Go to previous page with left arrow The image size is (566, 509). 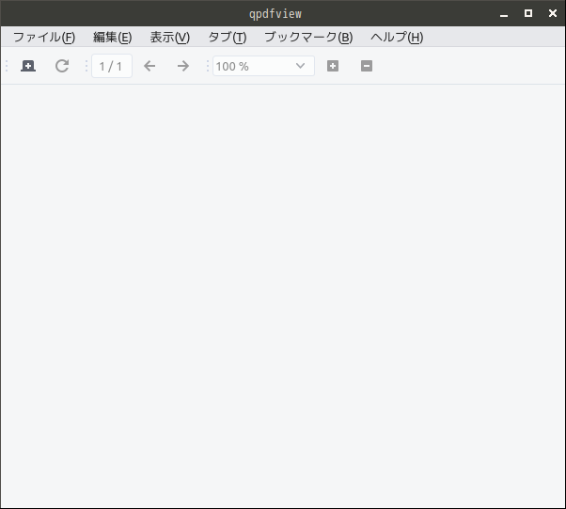149,66
